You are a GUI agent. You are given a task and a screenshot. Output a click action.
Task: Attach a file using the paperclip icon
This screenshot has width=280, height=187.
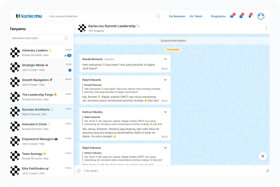[x=268, y=170]
